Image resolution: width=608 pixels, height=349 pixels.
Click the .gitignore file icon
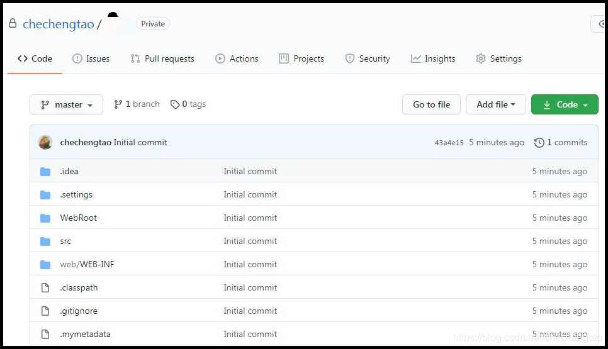[45, 311]
